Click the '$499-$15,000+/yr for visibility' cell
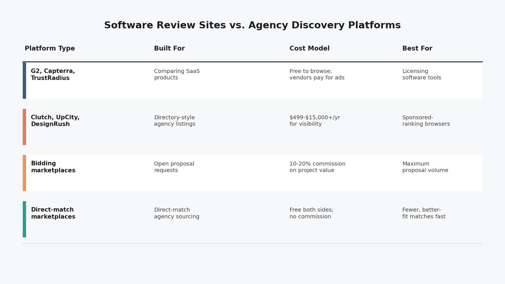505x284 pixels. coord(315,121)
